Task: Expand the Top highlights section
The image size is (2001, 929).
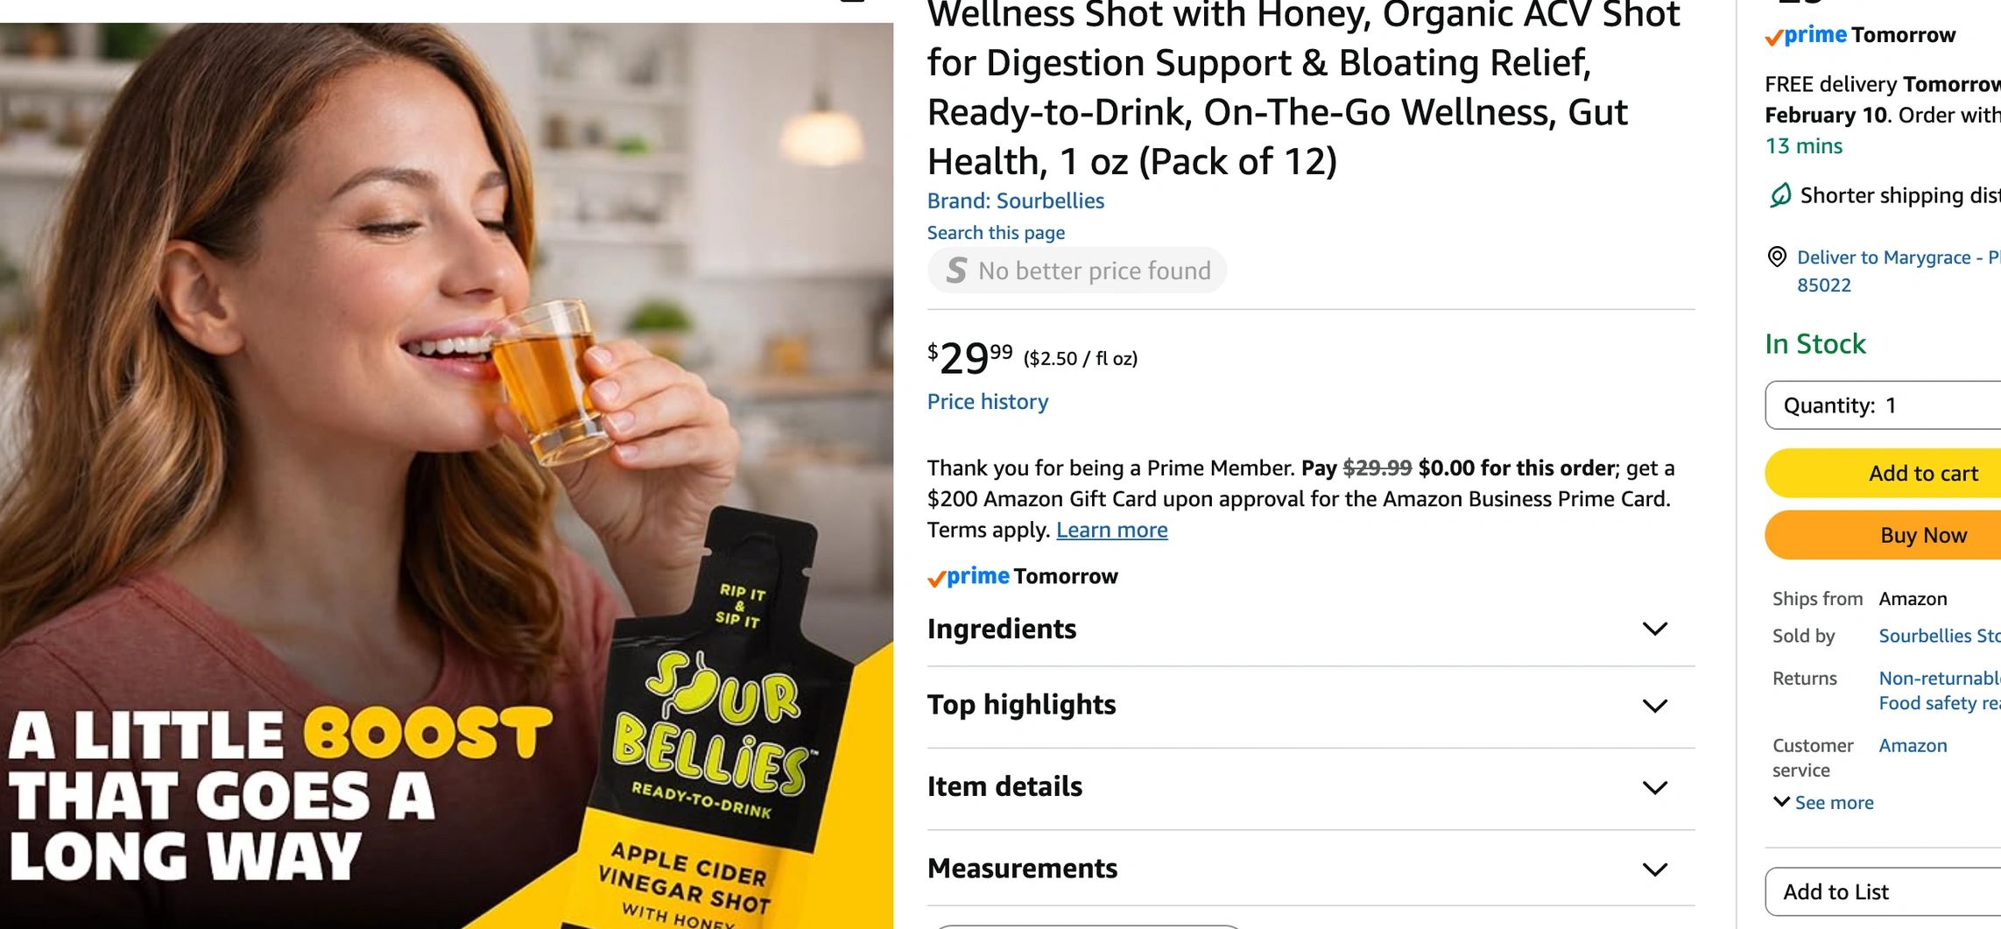Action: coord(1311,706)
